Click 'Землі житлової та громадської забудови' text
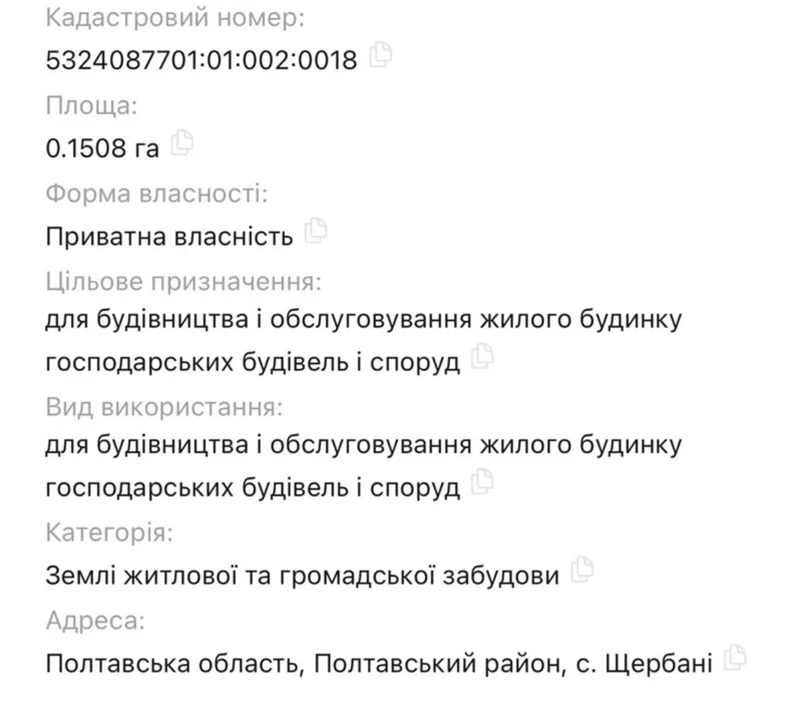797x701 pixels. [302, 575]
